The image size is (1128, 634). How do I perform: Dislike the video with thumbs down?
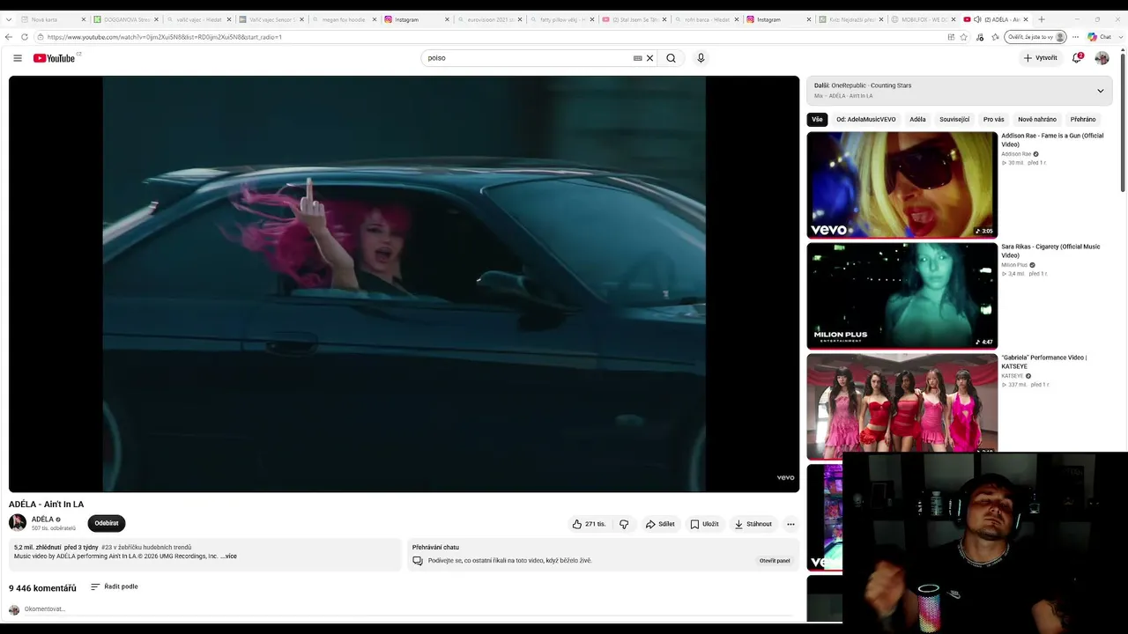[x=624, y=524]
